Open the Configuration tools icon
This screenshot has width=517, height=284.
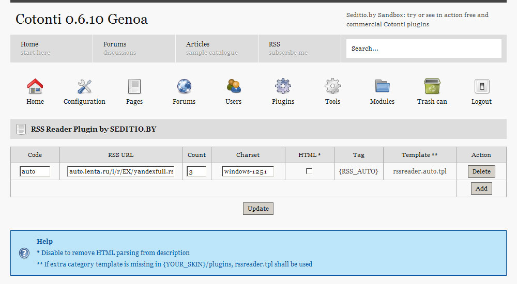84,87
